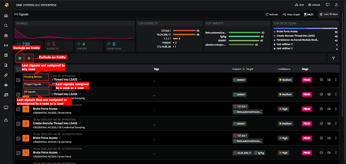Click the Tags column header
346x164 pixels.
point(156,69)
